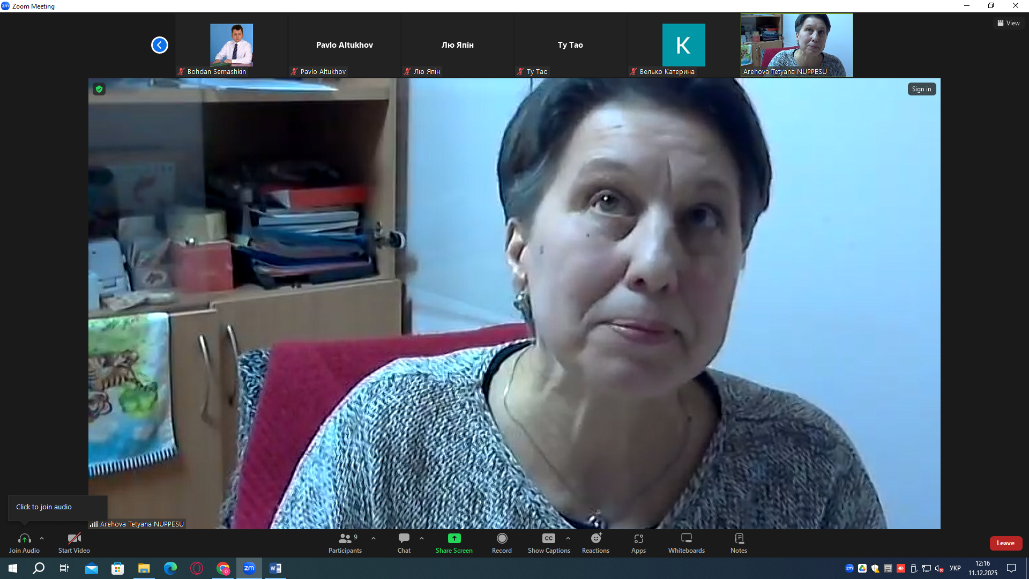
Task: Expand the arrow next to Show Captions
Action: tap(568, 538)
